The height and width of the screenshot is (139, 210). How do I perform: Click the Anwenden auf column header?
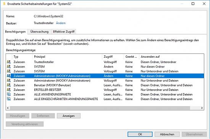[x=171, y=57]
